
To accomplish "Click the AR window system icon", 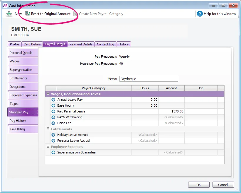I will click(5, 5).
